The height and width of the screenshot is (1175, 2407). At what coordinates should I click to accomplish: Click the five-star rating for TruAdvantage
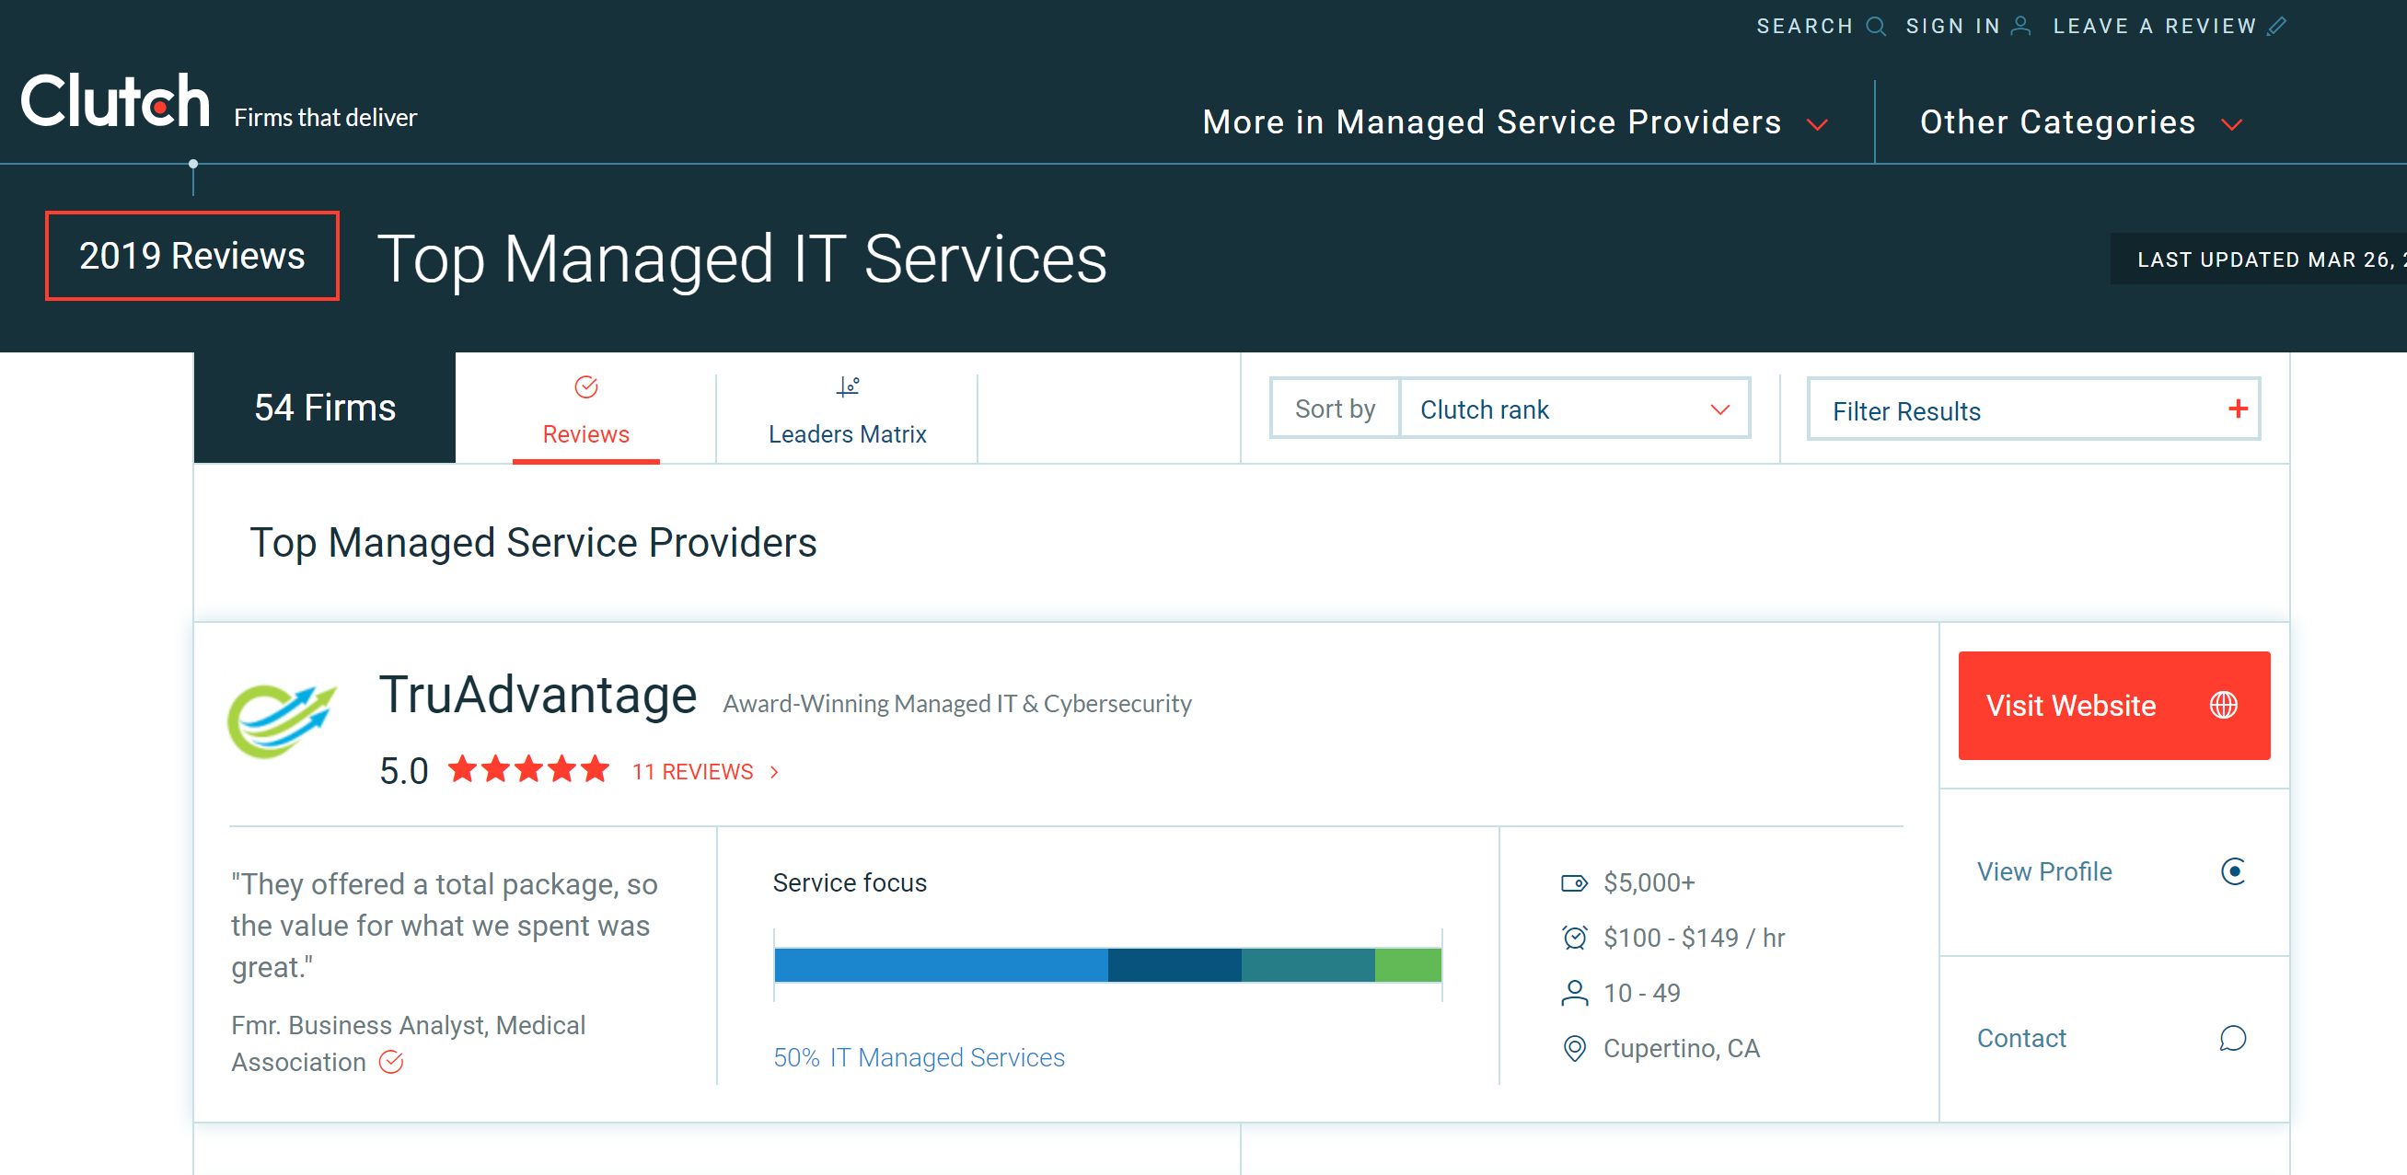(x=529, y=770)
